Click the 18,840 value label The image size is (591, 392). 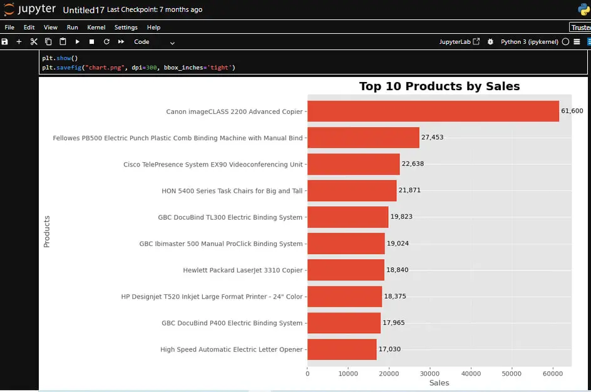coord(398,269)
